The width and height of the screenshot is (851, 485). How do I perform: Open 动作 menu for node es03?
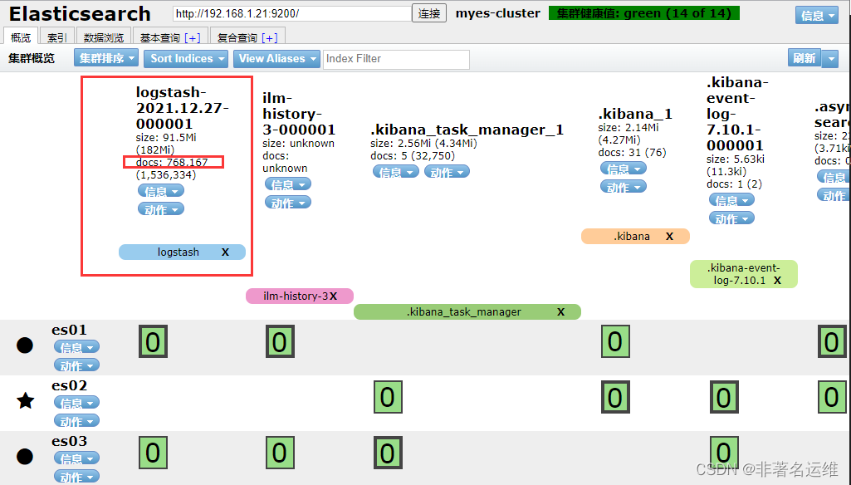coord(76,477)
